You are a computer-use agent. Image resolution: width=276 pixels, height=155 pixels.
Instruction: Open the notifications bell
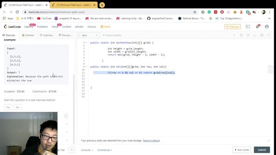(x=257, y=27)
